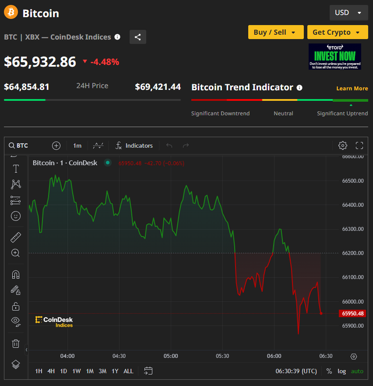Click the plus icon to compare symbols
Image resolution: width=373 pixels, height=386 pixels.
click(56, 146)
